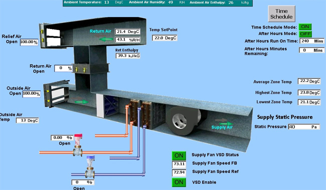Image resolution: width=326 pixels, height=190 pixels.
Task: Click Average Zone Temp 22.2 DegC value
Action: [309, 81]
